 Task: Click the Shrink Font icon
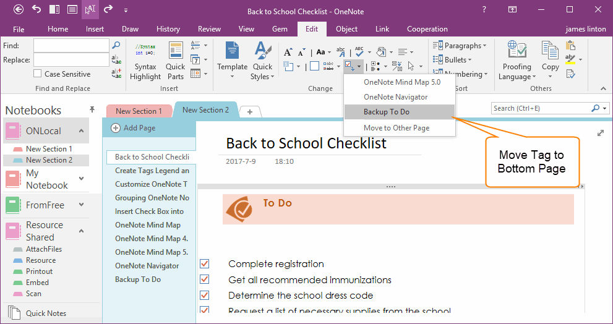[x=301, y=53]
